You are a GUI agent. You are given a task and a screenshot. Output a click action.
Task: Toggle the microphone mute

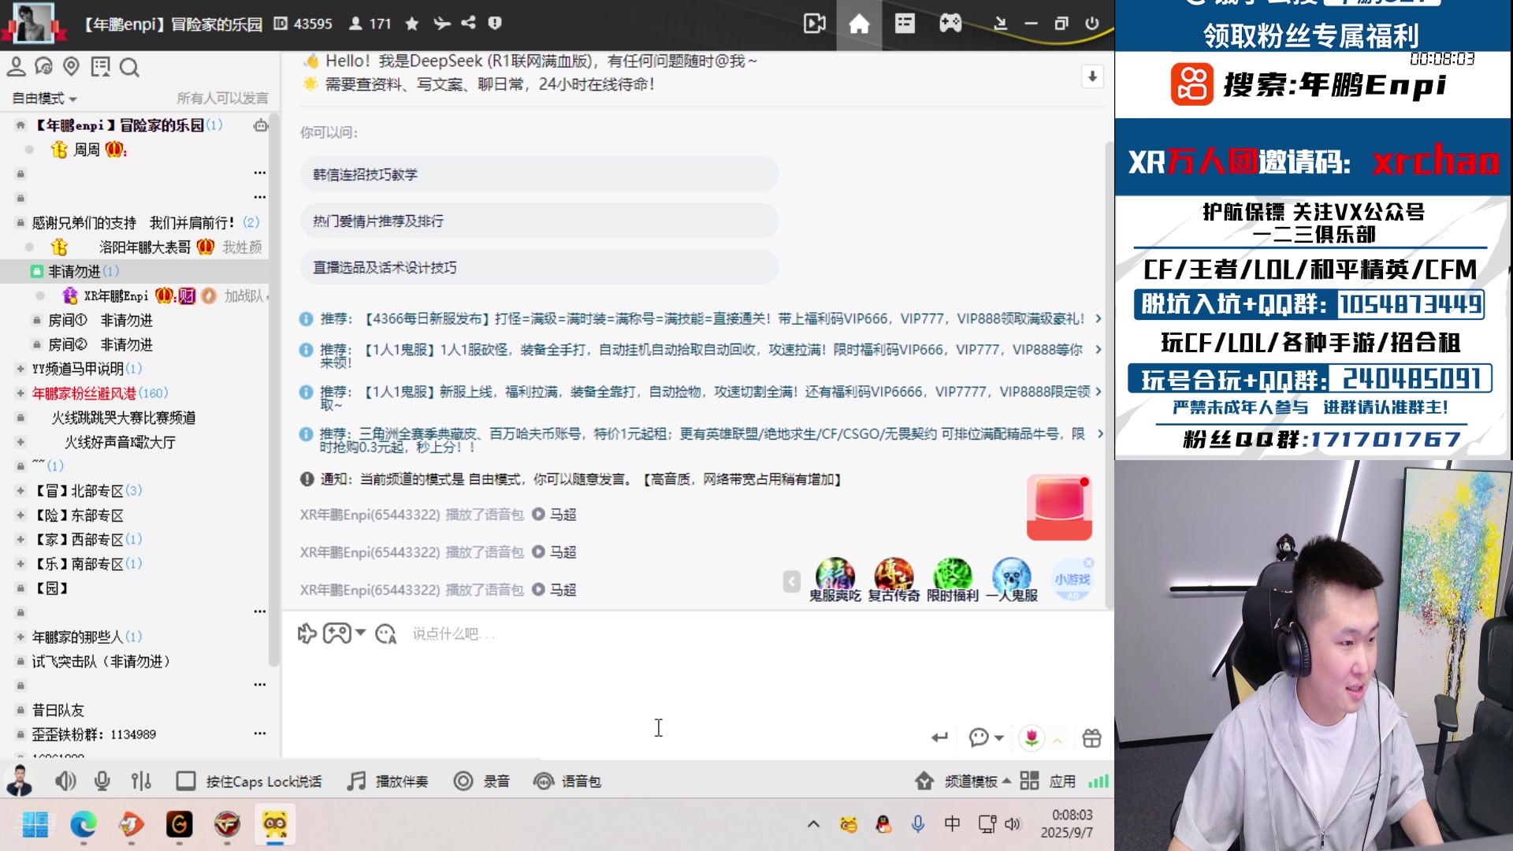(x=102, y=781)
